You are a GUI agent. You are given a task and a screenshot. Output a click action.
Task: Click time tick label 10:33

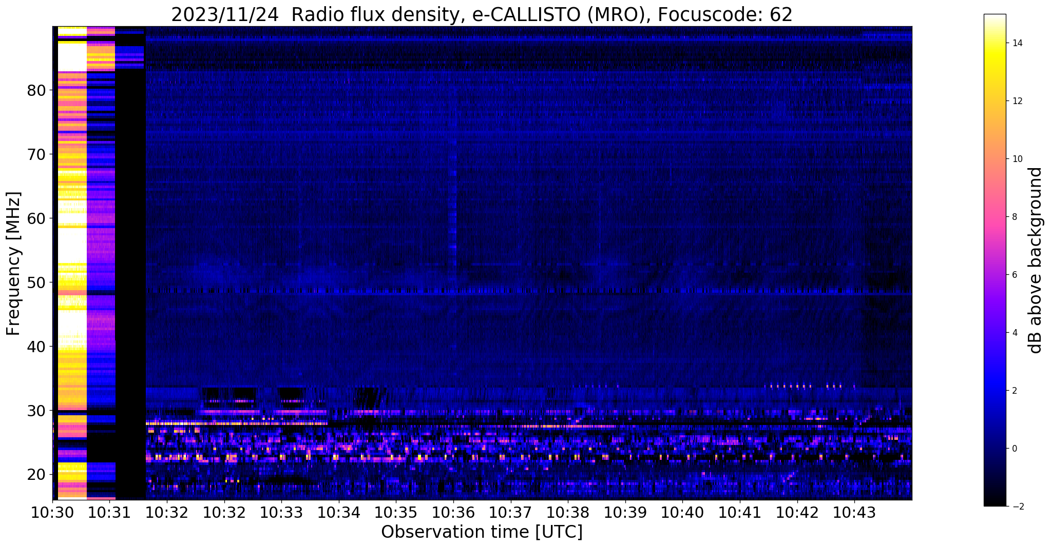tap(282, 512)
